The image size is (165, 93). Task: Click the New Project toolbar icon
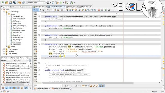click(x=7, y=3)
